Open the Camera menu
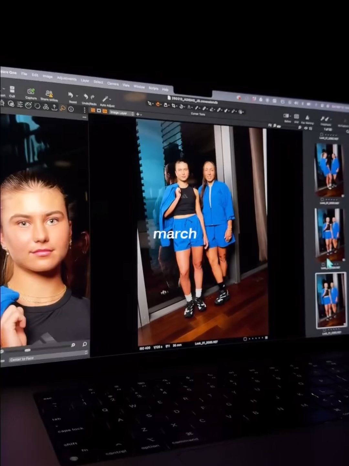 [113, 84]
